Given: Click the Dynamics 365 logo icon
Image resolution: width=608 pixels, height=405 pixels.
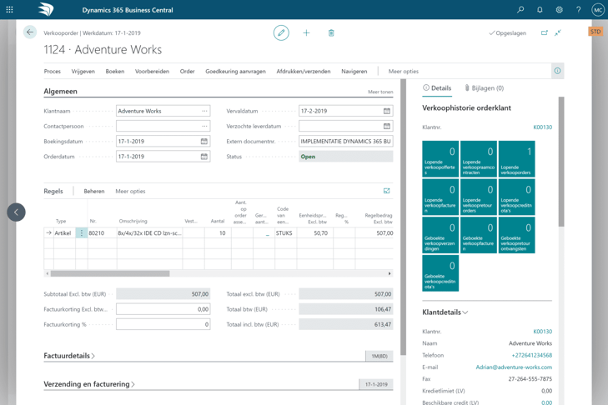Looking at the screenshot, I should [46, 10].
